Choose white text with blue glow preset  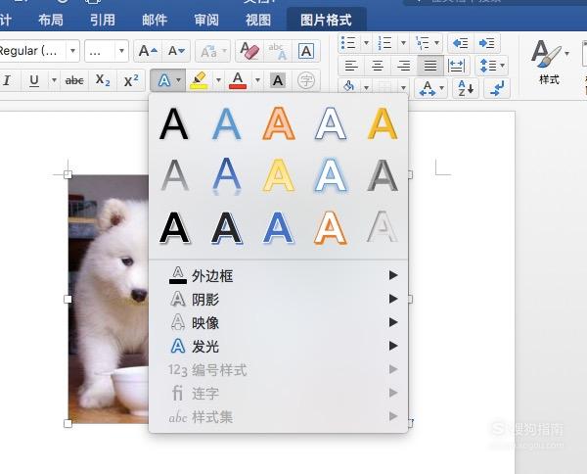pyautogui.click(x=331, y=175)
